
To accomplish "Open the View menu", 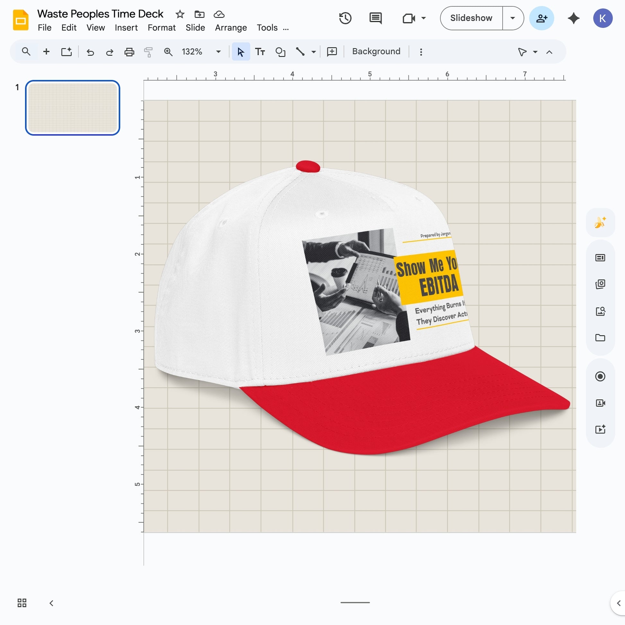I will pos(95,28).
